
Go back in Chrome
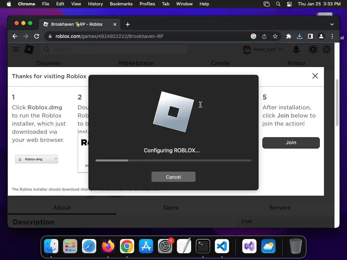pos(15,36)
